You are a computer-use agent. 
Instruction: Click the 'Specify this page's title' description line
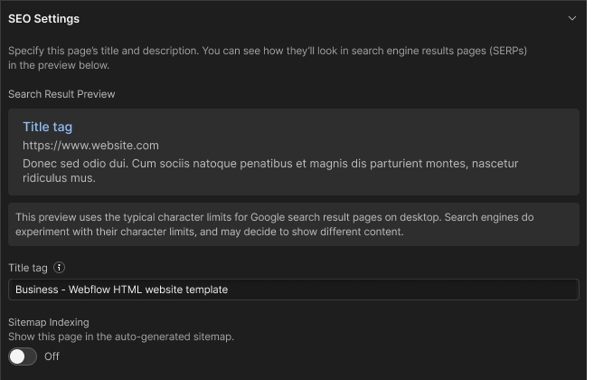tap(268, 51)
